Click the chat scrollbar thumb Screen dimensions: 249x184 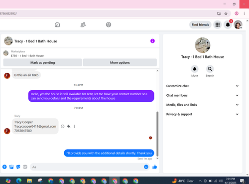click(x=157, y=134)
